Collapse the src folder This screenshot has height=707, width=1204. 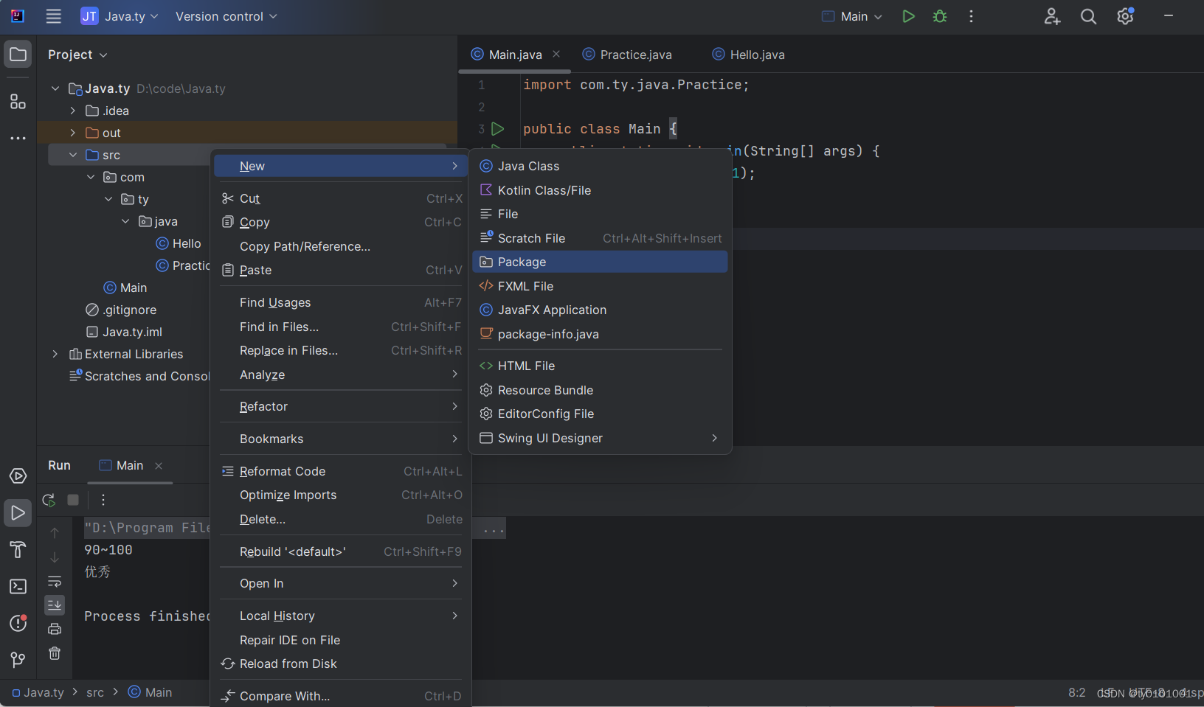(x=72, y=155)
